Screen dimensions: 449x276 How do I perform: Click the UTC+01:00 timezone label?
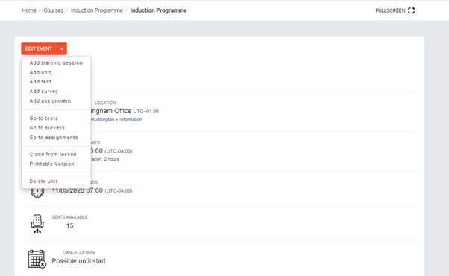coord(146,111)
